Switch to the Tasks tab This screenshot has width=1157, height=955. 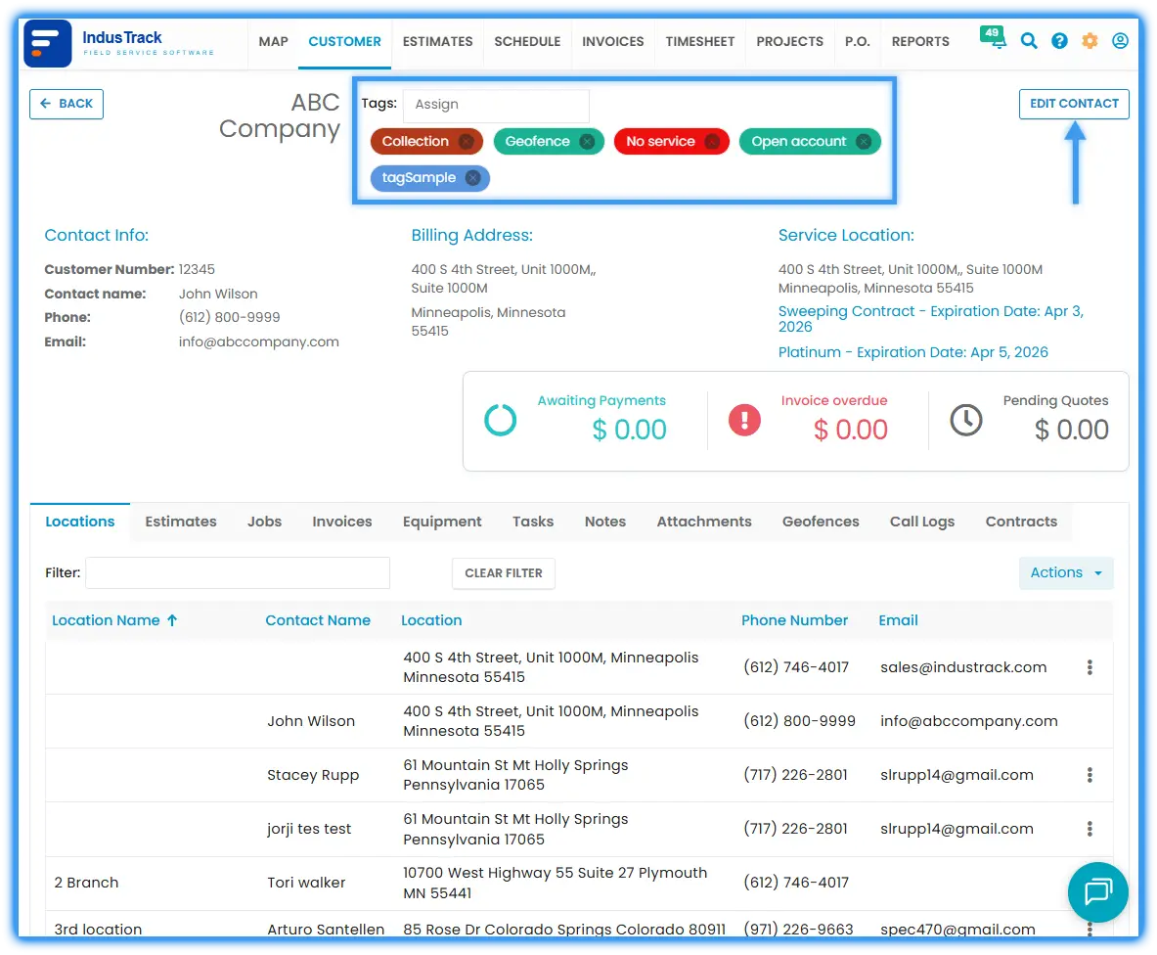(x=533, y=522)
